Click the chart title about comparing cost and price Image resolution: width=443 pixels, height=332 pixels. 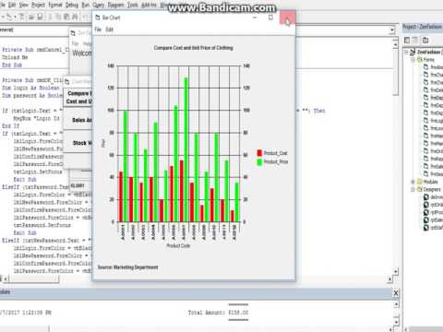coord(194,48)
